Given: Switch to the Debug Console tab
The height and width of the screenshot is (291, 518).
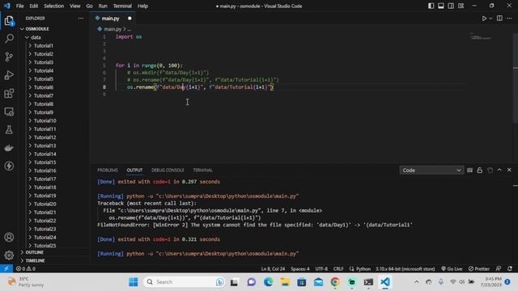Looking at the screenshot, I should click(x=168, y=171).
